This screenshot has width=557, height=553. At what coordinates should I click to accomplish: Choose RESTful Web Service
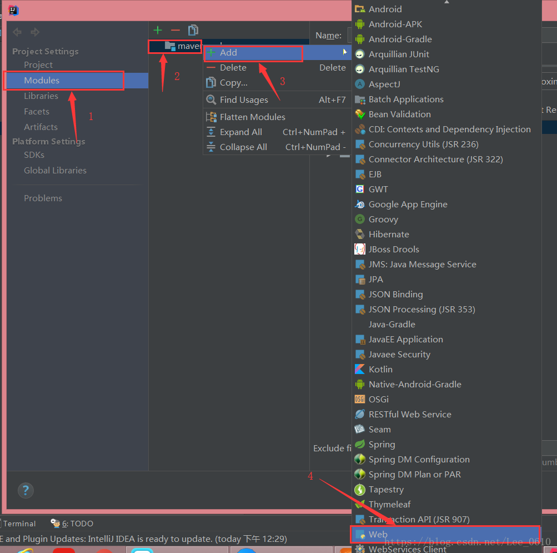click(446, 414)
